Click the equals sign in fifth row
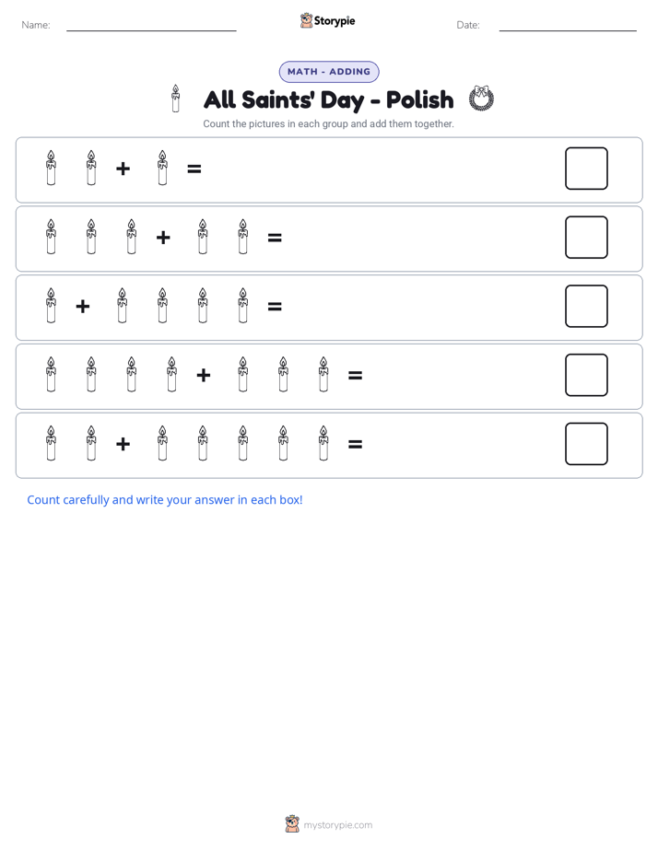Screen dimensions: 658x851 click(355, 445)
